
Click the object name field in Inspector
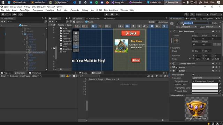194,23
